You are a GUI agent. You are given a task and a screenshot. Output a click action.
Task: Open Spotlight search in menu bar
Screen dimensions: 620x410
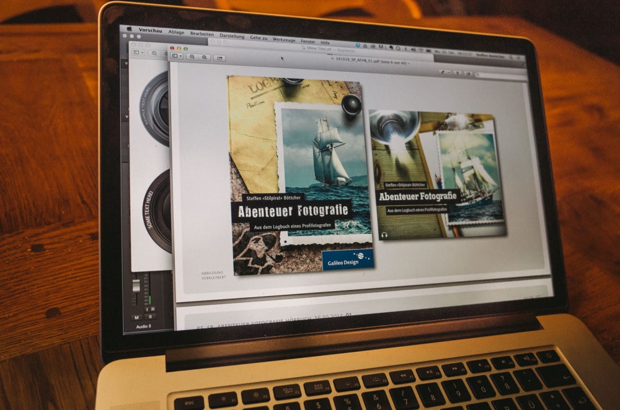point(511,58)
